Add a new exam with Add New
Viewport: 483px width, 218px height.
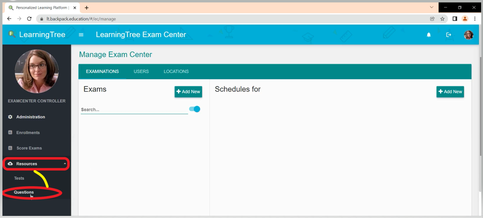pyautogui.click(x=188, y=92)
